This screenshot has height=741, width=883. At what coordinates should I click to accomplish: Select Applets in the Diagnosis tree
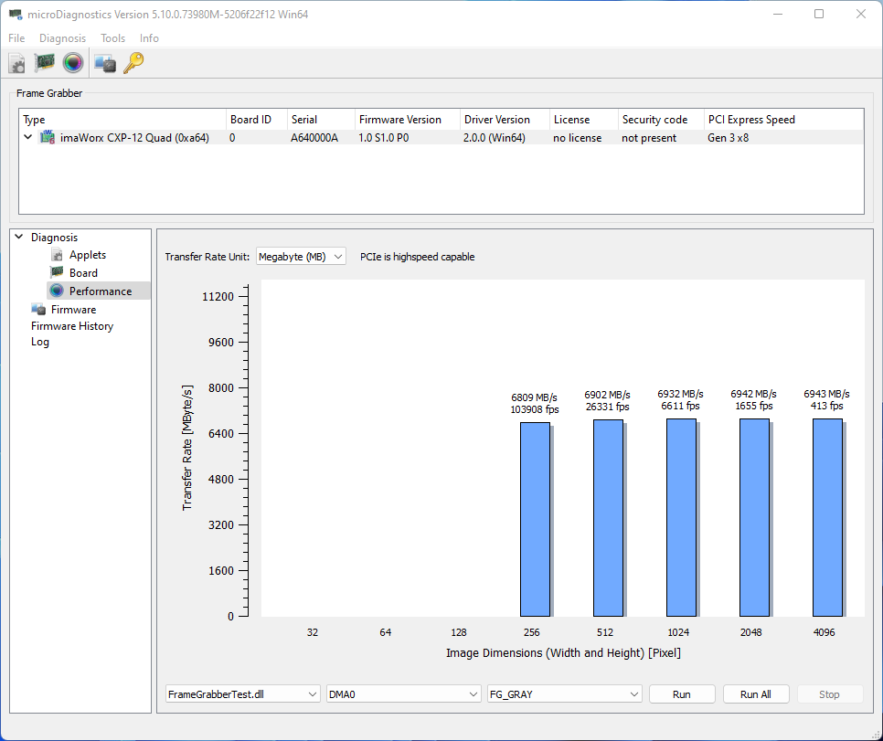tap(87, 255)
